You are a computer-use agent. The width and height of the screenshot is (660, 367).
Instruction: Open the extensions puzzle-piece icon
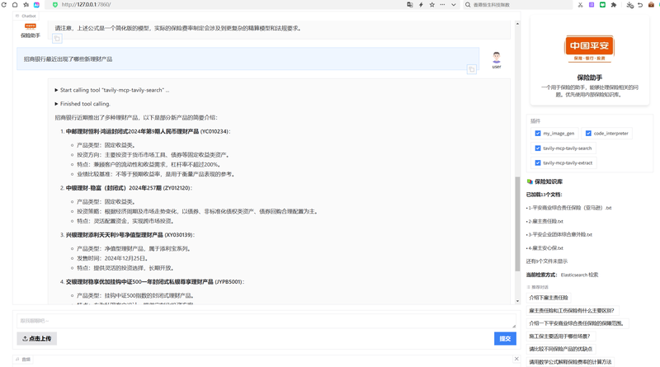(x=614, y=5)
